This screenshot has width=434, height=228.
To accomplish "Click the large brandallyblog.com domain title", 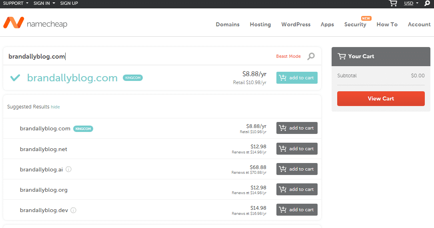I will [x=72, y=78].
